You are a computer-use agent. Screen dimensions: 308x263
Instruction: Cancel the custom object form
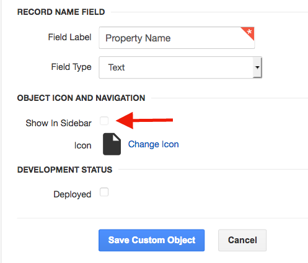242,240
